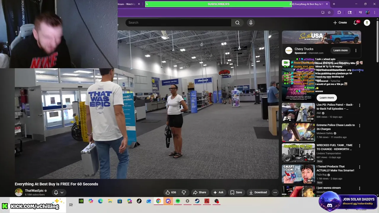Click Learn more on TurboTax ad
379x213 pixels.
click(327, 98)
